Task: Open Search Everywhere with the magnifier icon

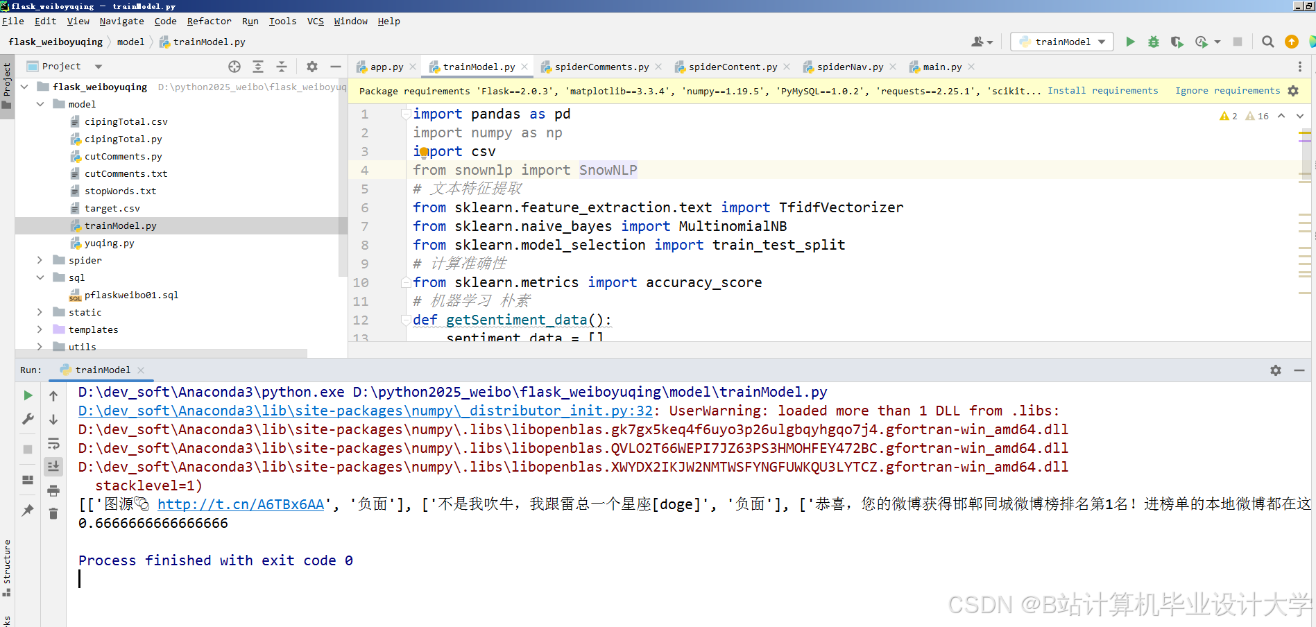Action: [x=1267, y=42]
